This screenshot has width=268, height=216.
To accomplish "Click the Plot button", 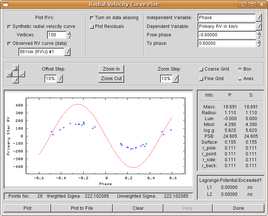I will [27, 208].
